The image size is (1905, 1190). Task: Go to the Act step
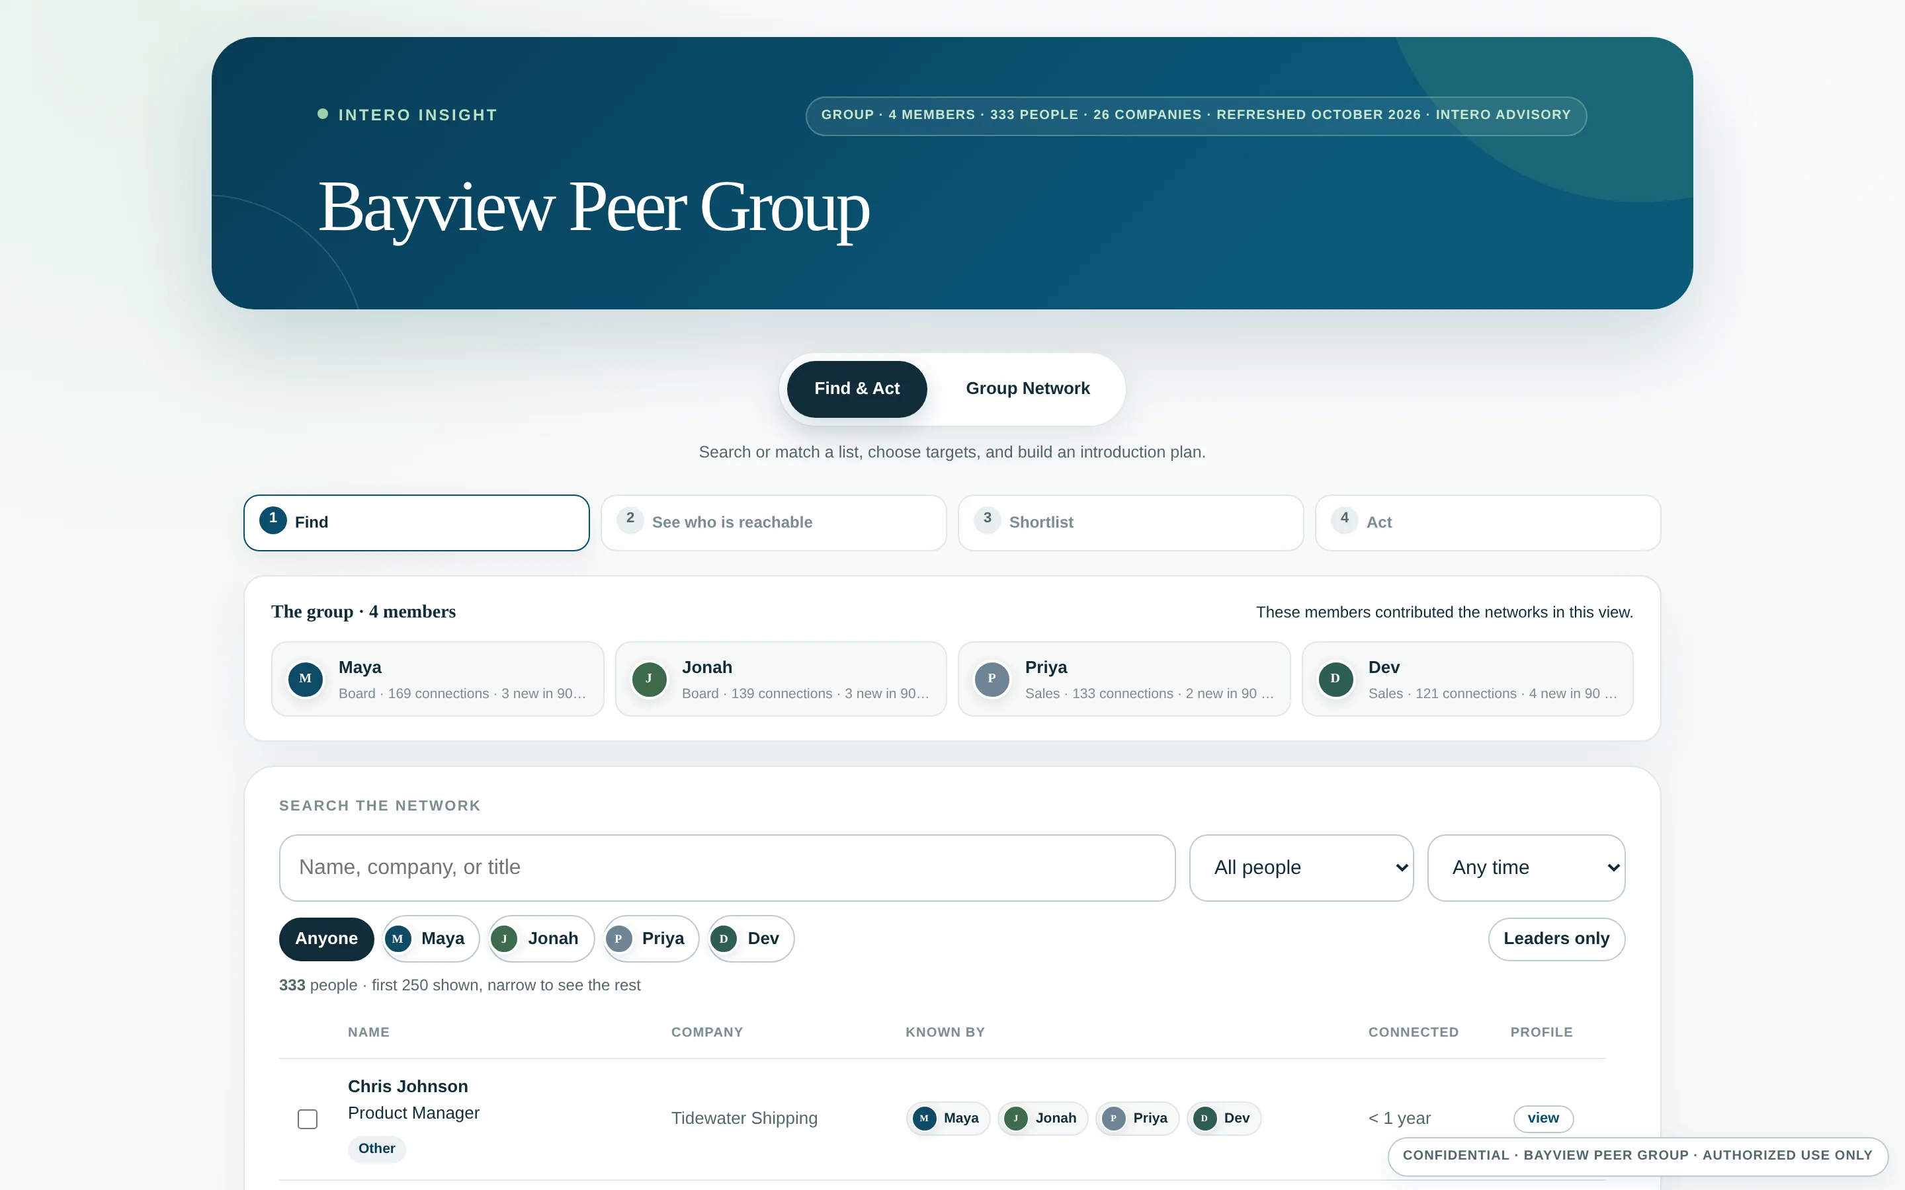point(1488,522)
